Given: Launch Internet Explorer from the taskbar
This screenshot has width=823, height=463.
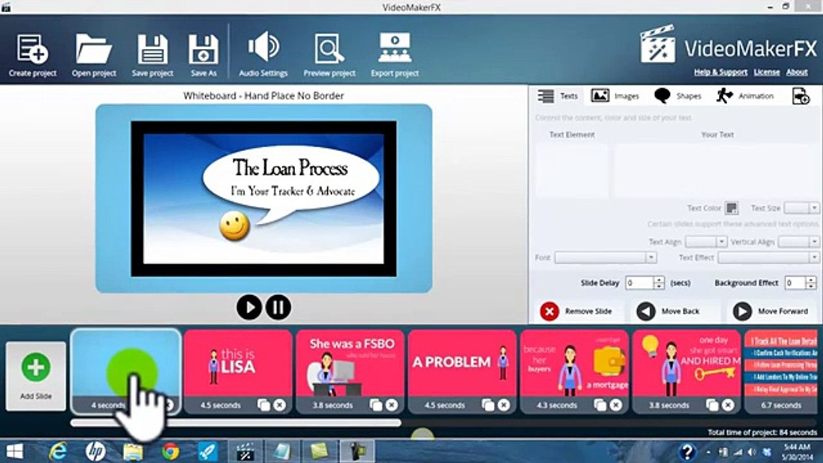Looking at the screenshot, I should point(58,451).
